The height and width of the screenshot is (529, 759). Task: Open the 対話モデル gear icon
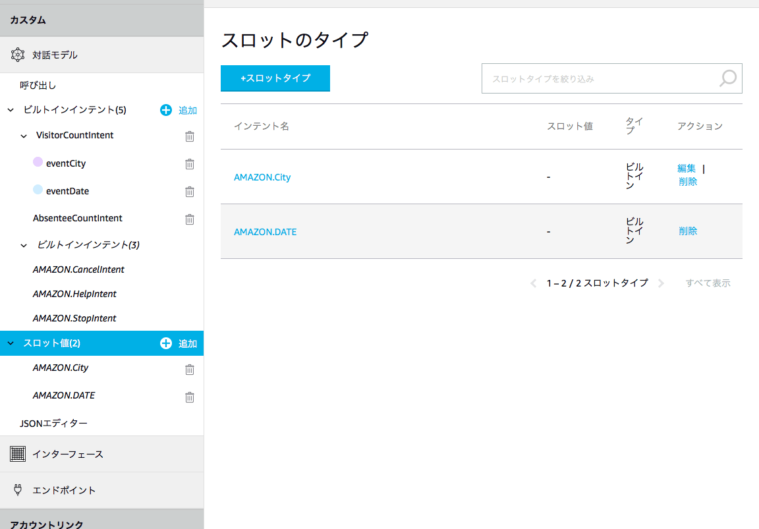point(18,55)
